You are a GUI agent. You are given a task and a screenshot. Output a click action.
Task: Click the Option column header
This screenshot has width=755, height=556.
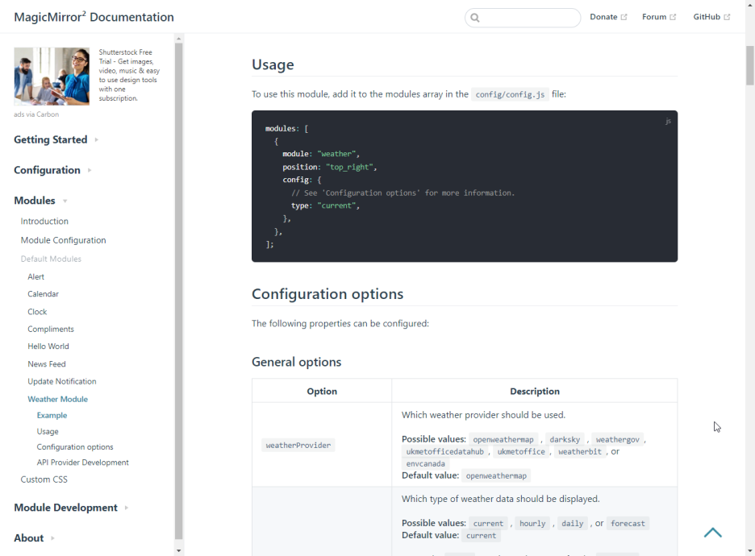pos(322,391)
